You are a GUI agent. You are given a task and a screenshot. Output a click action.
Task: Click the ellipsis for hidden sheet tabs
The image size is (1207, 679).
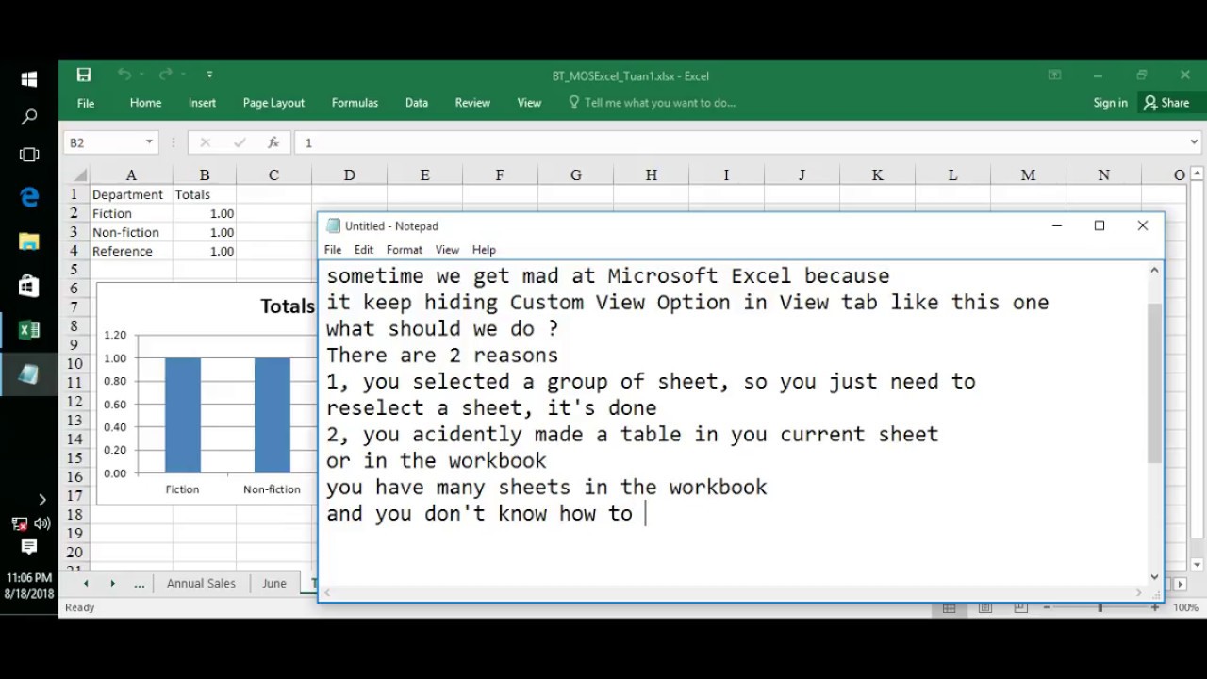[140, 584]
